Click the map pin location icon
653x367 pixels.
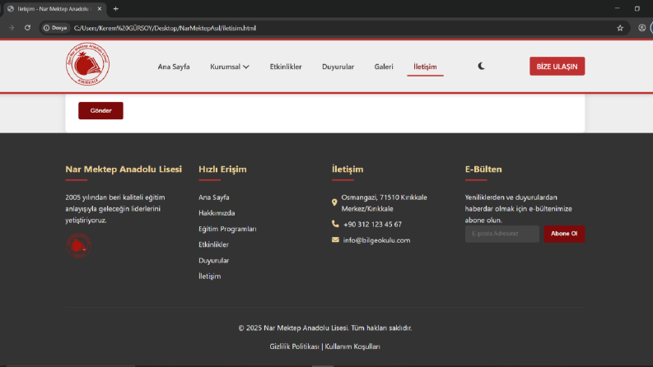(x=334, y=202)
